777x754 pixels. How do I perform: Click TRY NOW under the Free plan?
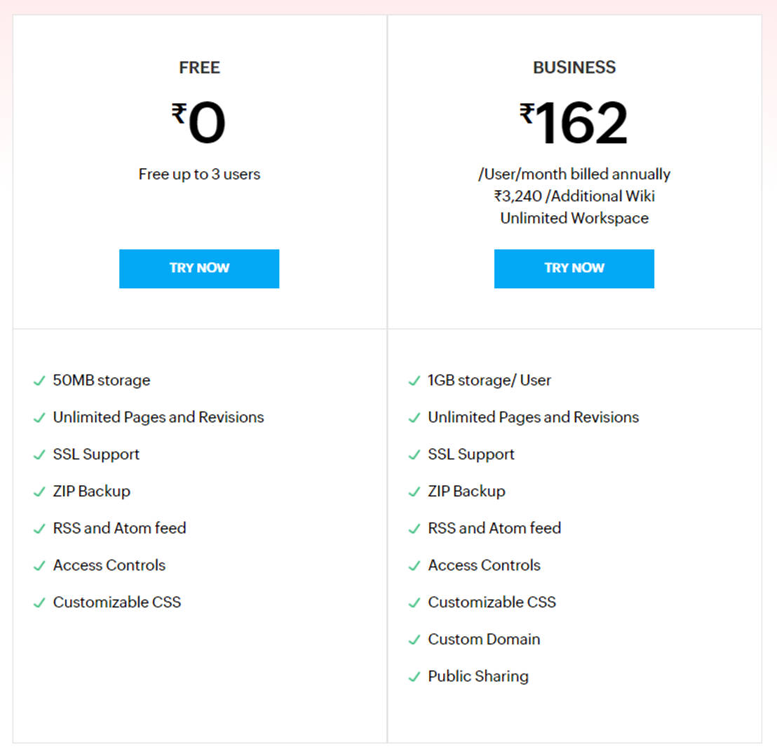point(199,269)
